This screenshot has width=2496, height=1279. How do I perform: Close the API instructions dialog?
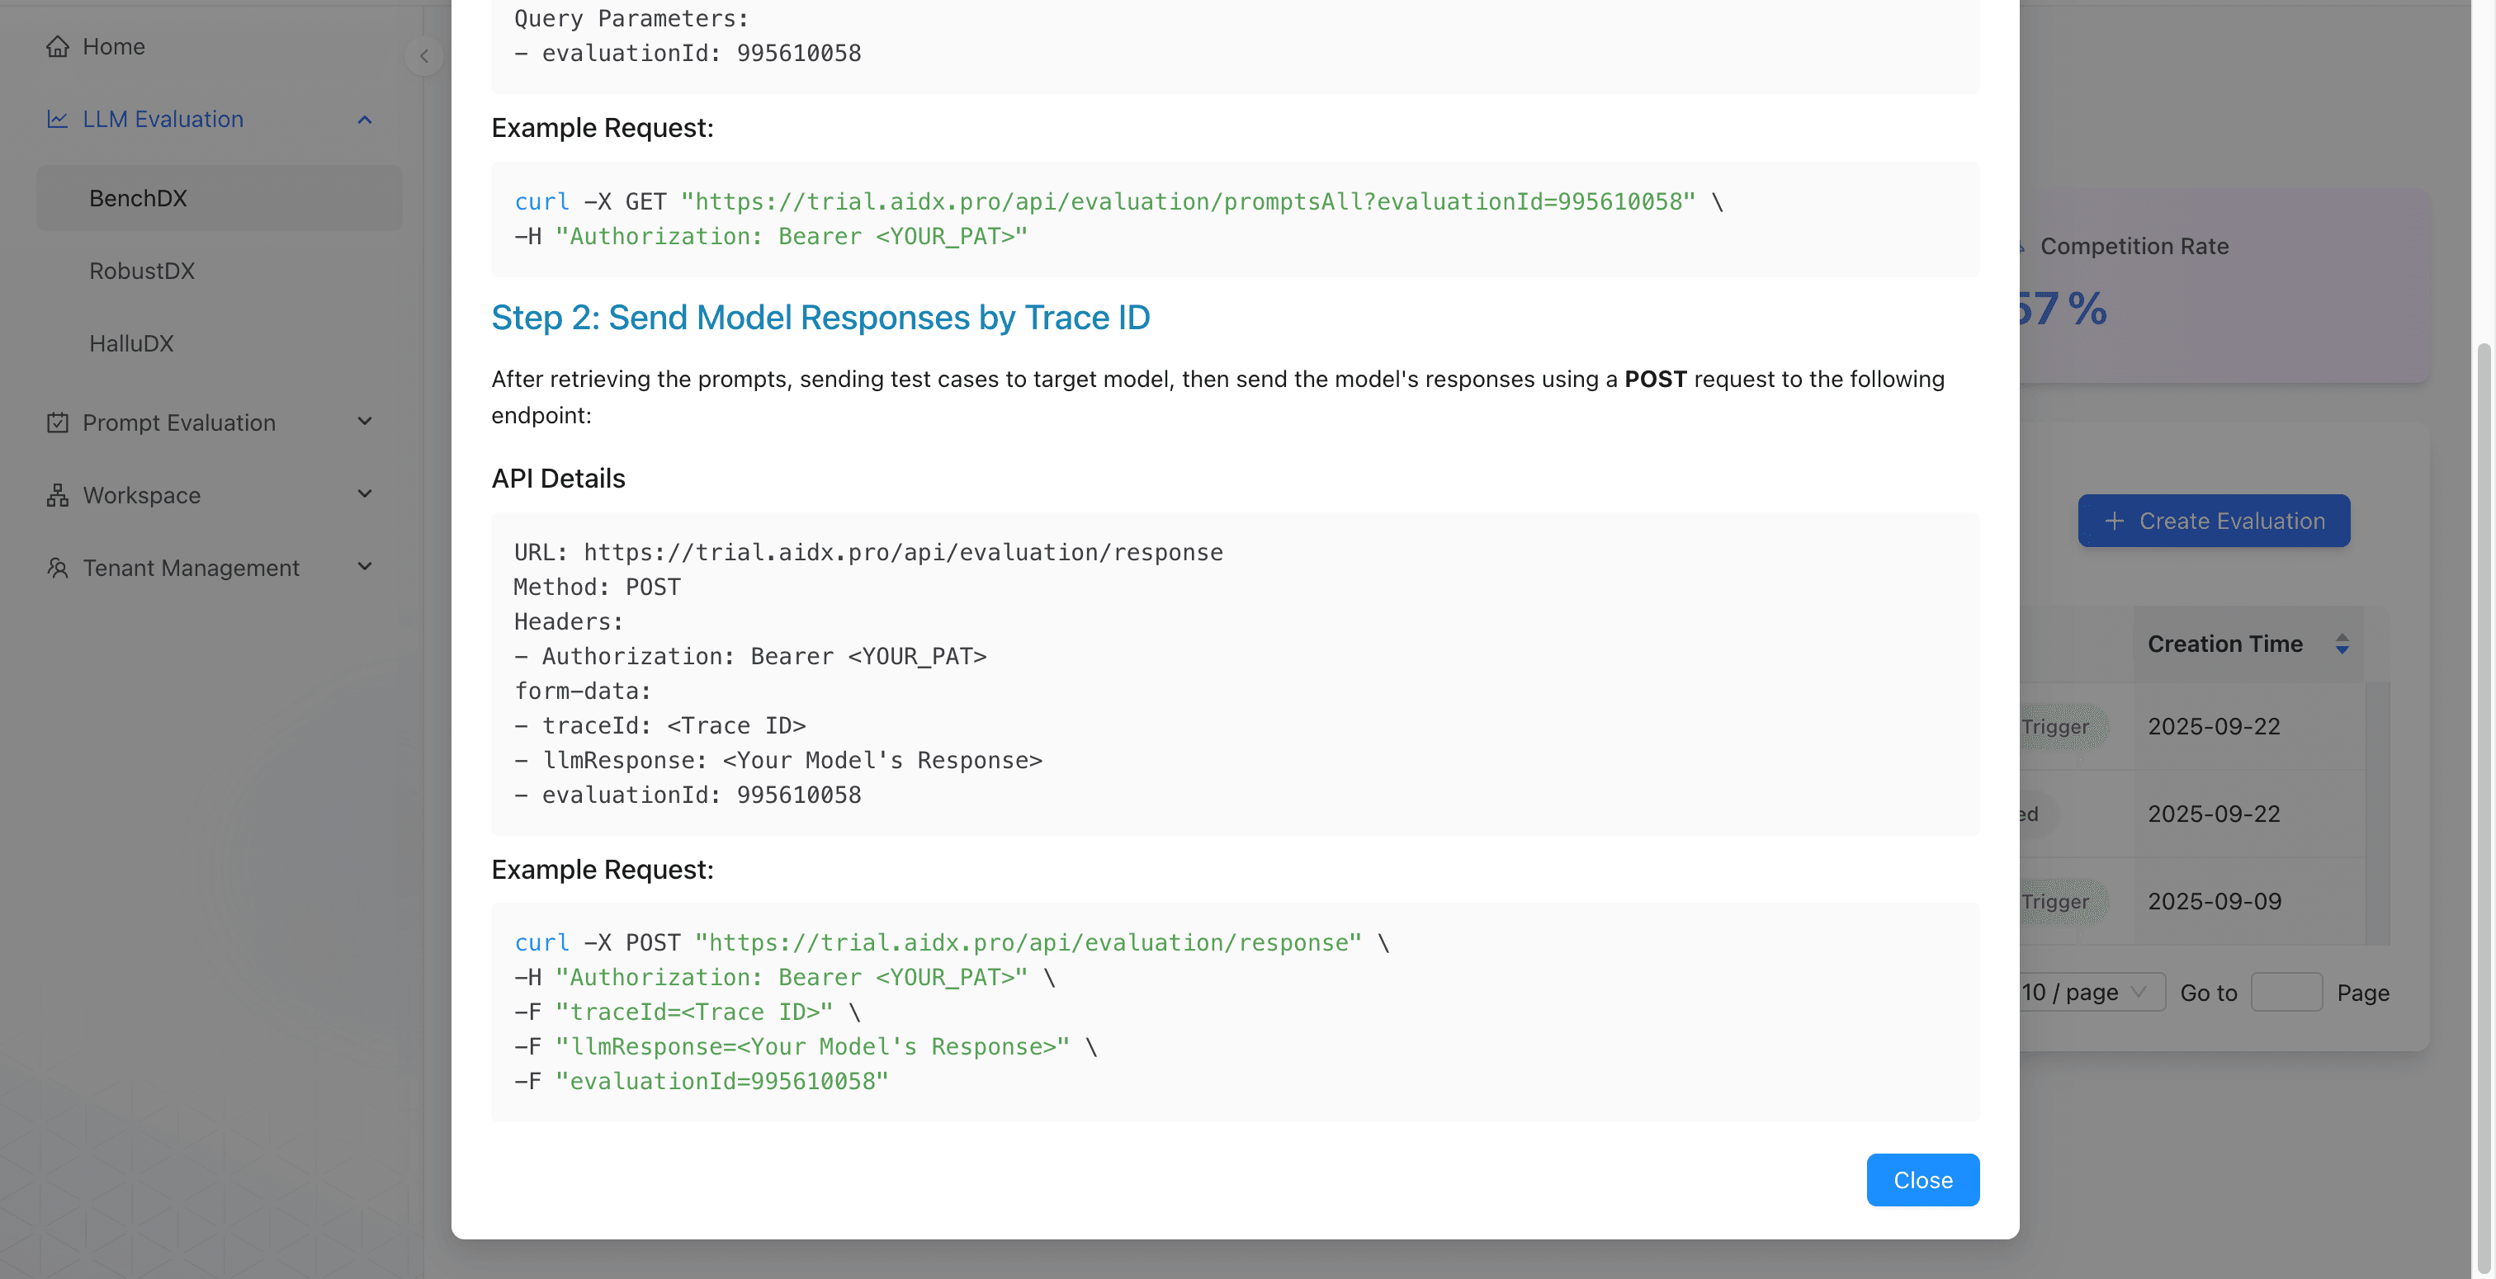click(1922, 1180)
